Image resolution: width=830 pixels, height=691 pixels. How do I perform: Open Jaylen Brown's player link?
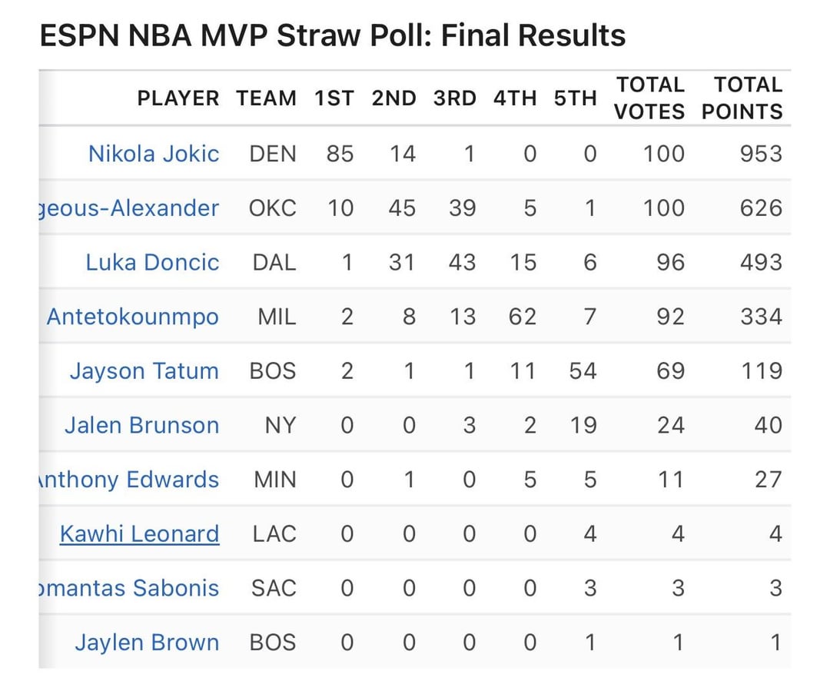click(x=147, y=643)
